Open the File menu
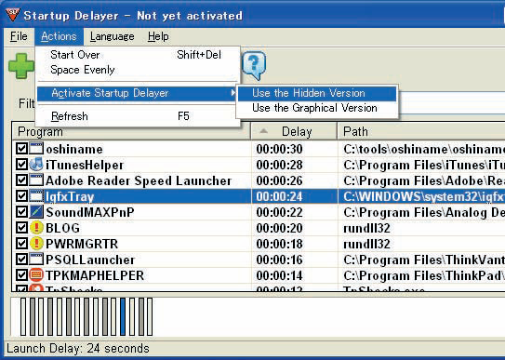This screenshot has height=360, width=505. pyautogui.click(x=19, y=36)
